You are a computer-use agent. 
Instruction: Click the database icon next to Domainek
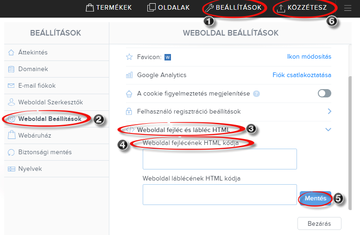11,69
